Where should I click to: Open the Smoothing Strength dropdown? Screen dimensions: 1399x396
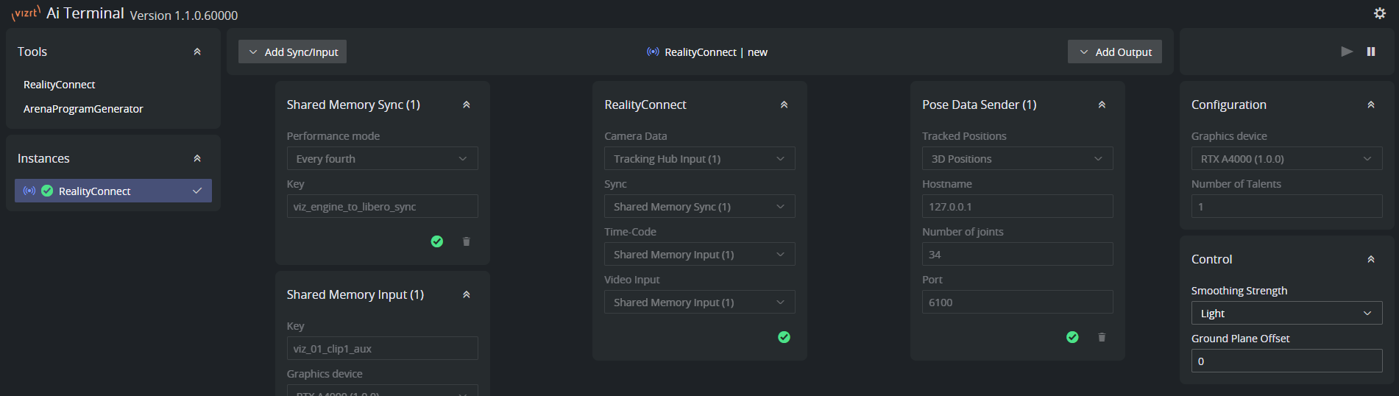1286,314
